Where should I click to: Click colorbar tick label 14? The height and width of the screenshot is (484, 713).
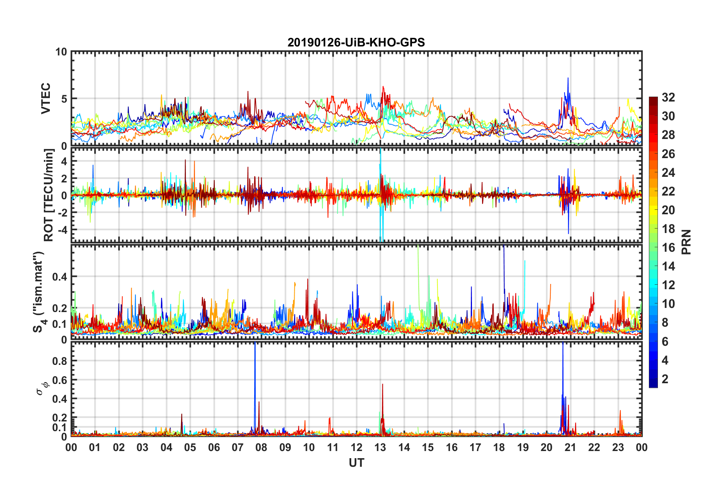click(x=668, y=266)
